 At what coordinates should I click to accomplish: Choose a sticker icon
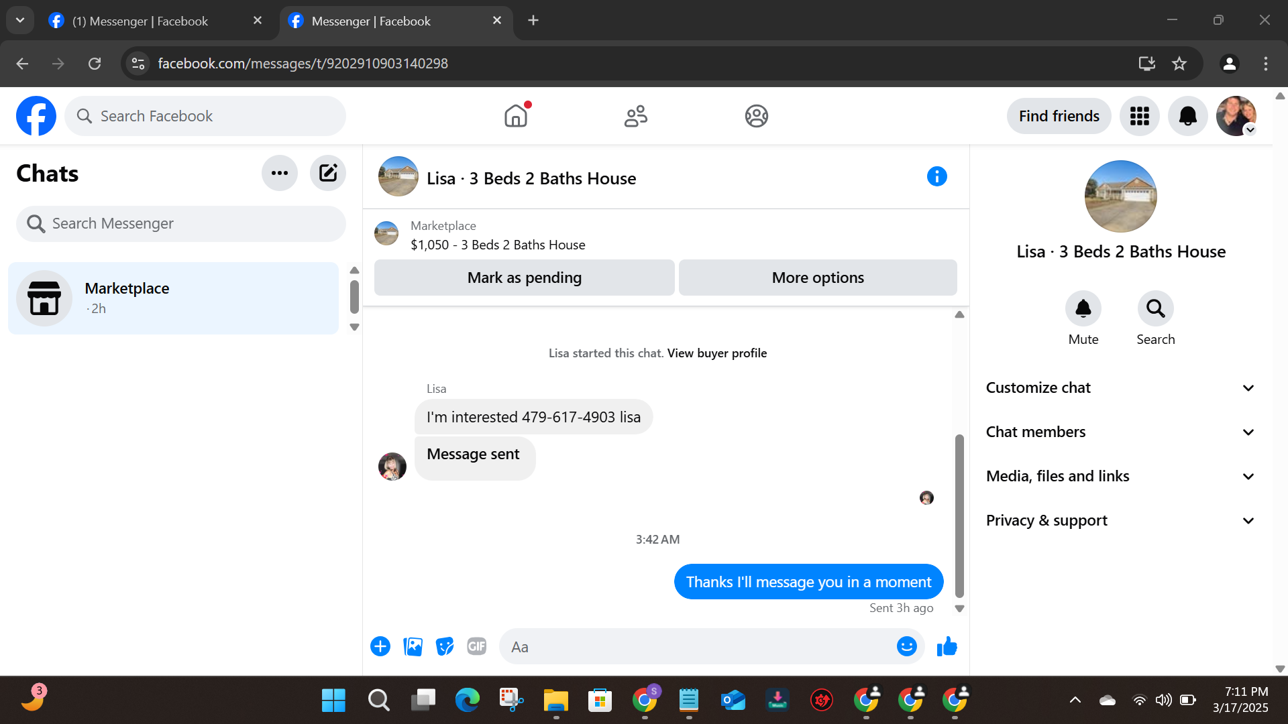[x=445, y=646]
